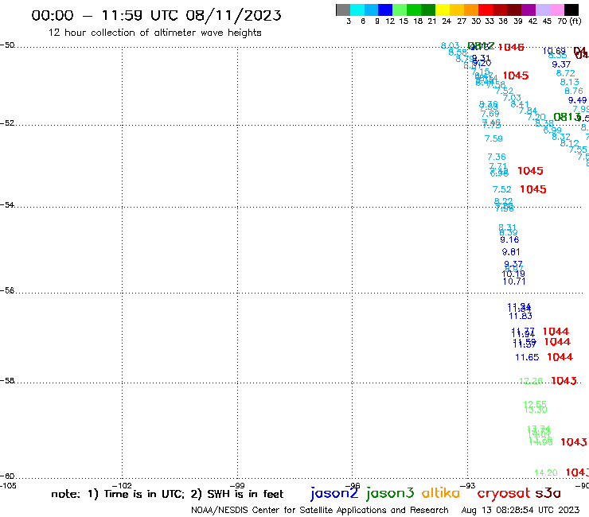The width and height of the screenshot is (589, 517).
Task: Click the green wave height value '14.20'
Action: pos(546,472)
